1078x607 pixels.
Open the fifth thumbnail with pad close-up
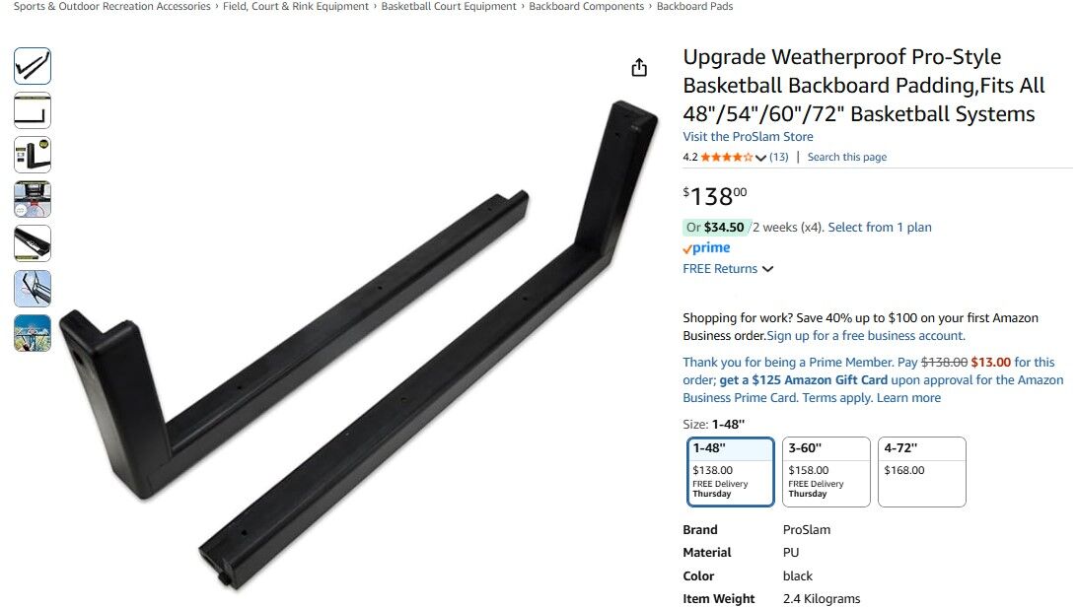click(x=33, y=243)
